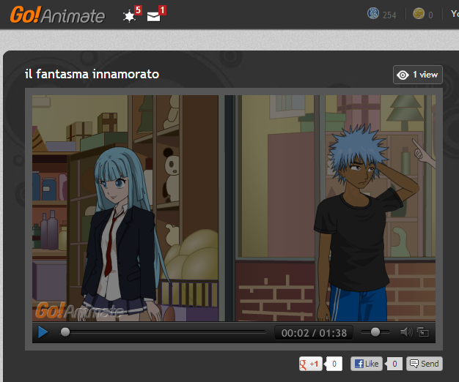Click the 0 GoPoints amount
Viewport: 459px width, 382px height.
pos(430,15)
